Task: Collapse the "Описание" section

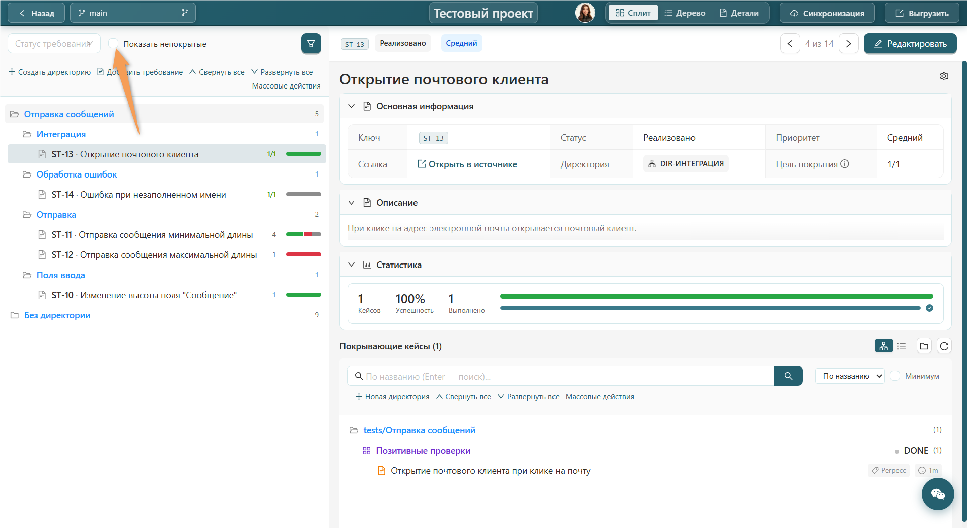Action: coord(351,203)
